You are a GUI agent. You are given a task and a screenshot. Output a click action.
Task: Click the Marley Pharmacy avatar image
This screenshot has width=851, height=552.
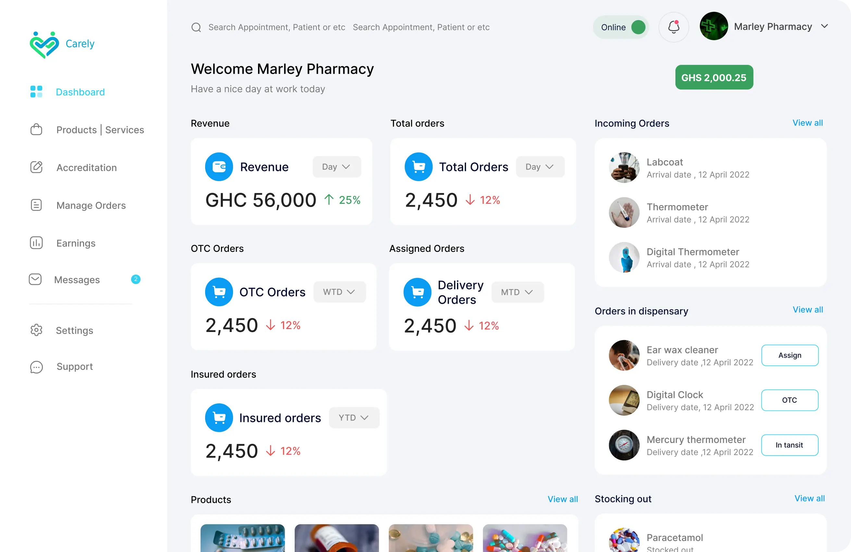[x=713, y=27]
